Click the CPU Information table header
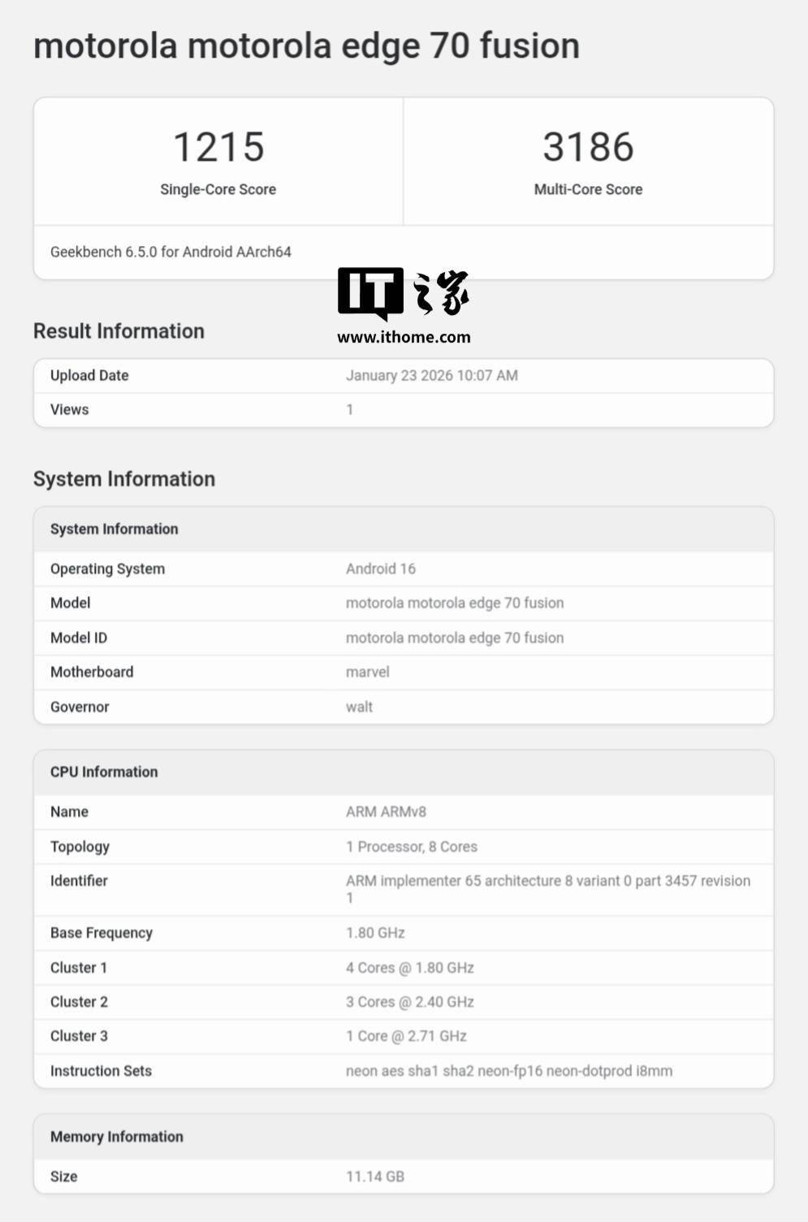The width and height of the screenshot is (808, 1222). coord(104,771)
